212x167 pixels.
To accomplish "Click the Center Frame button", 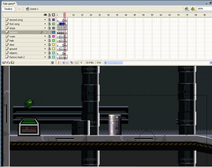I will pyautogui.click(x=59, y=63).
